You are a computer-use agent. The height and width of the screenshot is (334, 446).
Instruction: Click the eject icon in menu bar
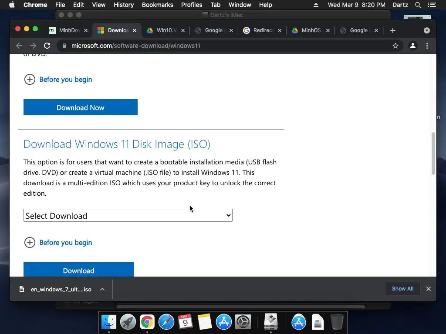(x=316, y=5)
